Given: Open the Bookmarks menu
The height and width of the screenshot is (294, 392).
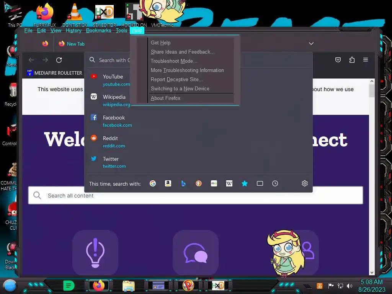Looking at the screenshot, I should pyautogui.click(x=98, y=31).
